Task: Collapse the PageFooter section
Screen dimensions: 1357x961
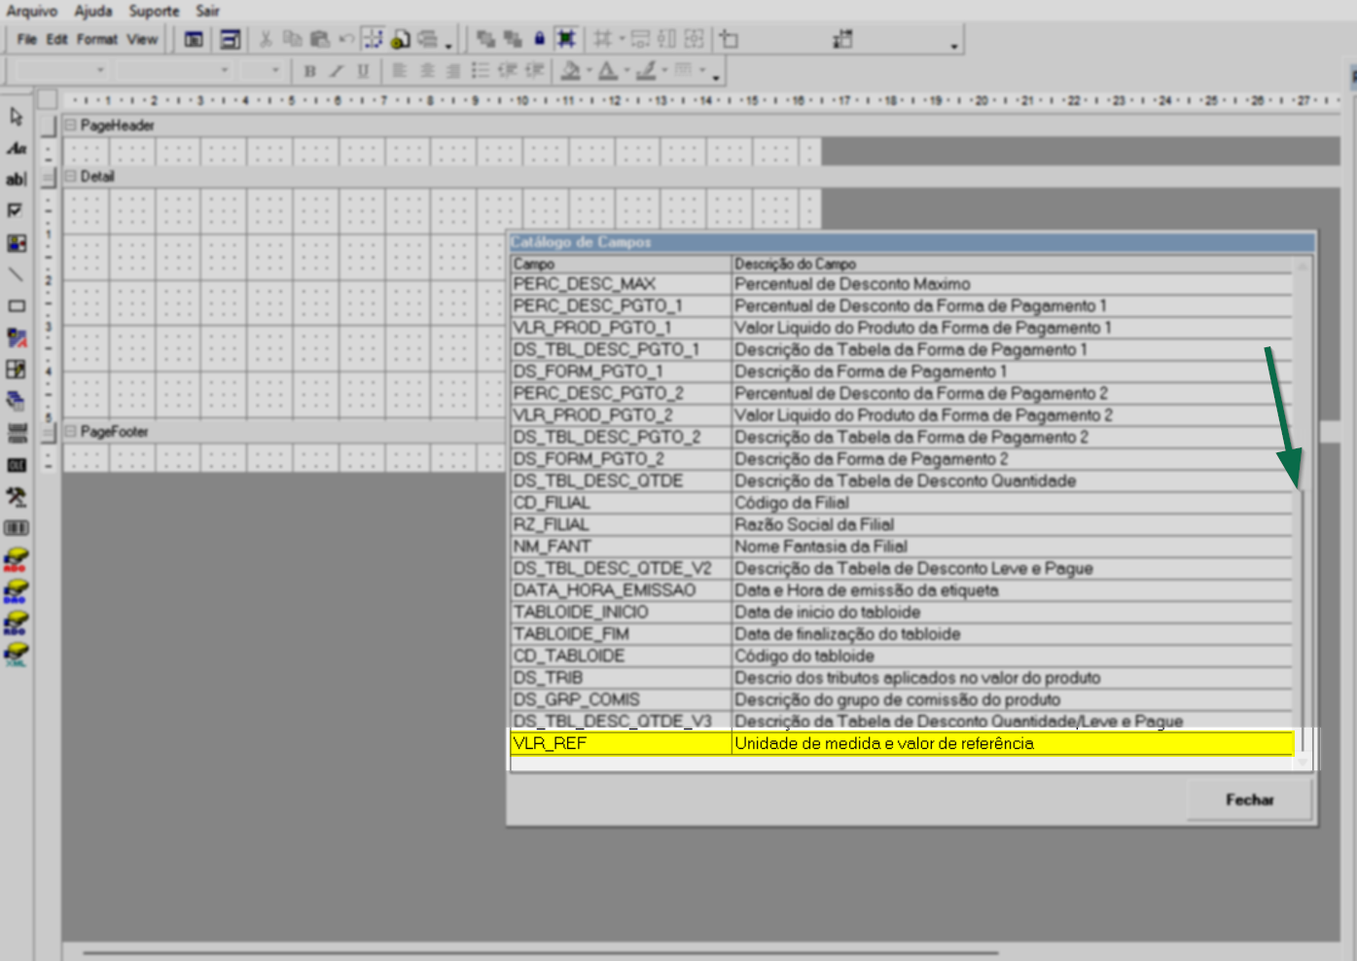Action: coord(70,431)
